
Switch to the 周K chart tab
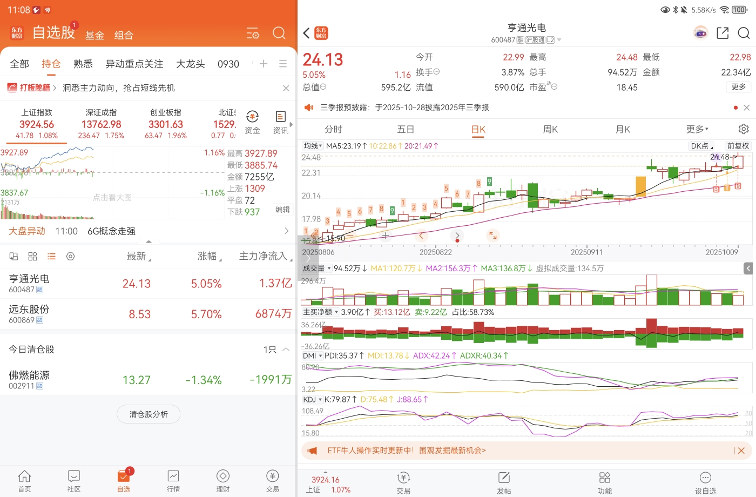550,129
